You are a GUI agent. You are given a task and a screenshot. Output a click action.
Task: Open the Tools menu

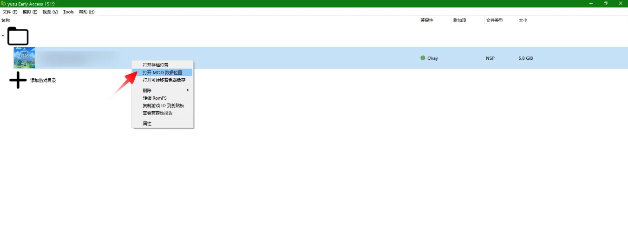click(x=68, y=12)
